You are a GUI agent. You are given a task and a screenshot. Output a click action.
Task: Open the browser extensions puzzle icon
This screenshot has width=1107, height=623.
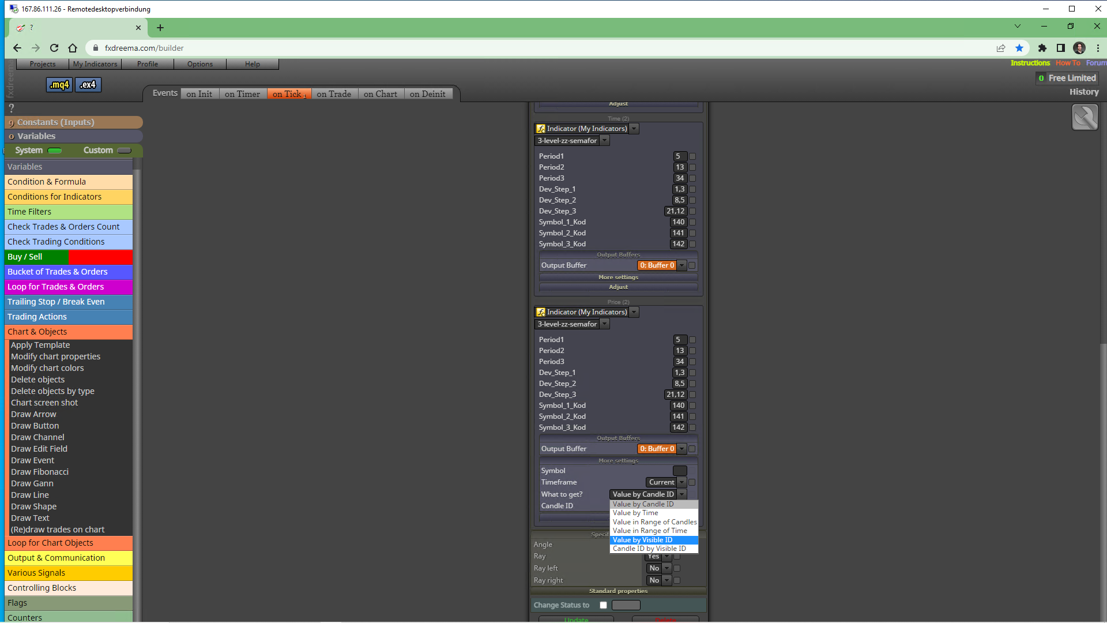(x=1042, y=48)
